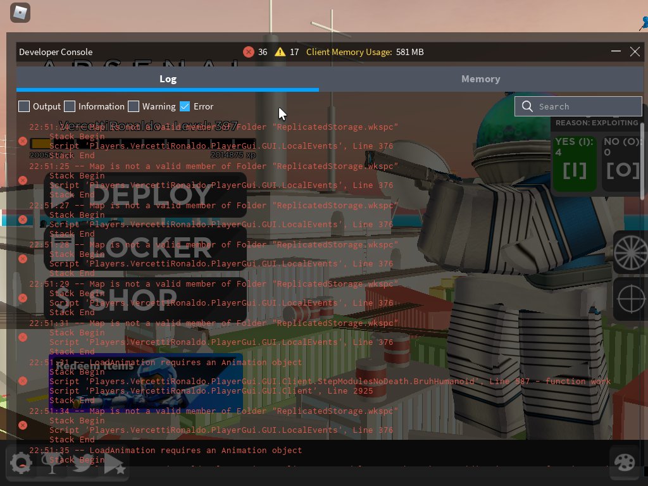648x486 pixels.
Task: Click the crosshair icon on right
Action: pyautogui.click(x=631, y=299)
